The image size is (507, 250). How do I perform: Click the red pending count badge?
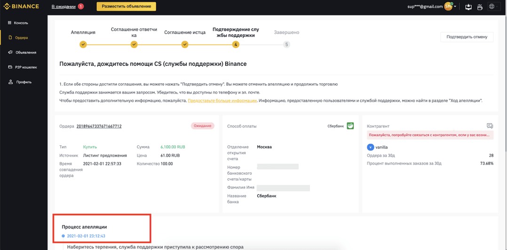[81, 7]
